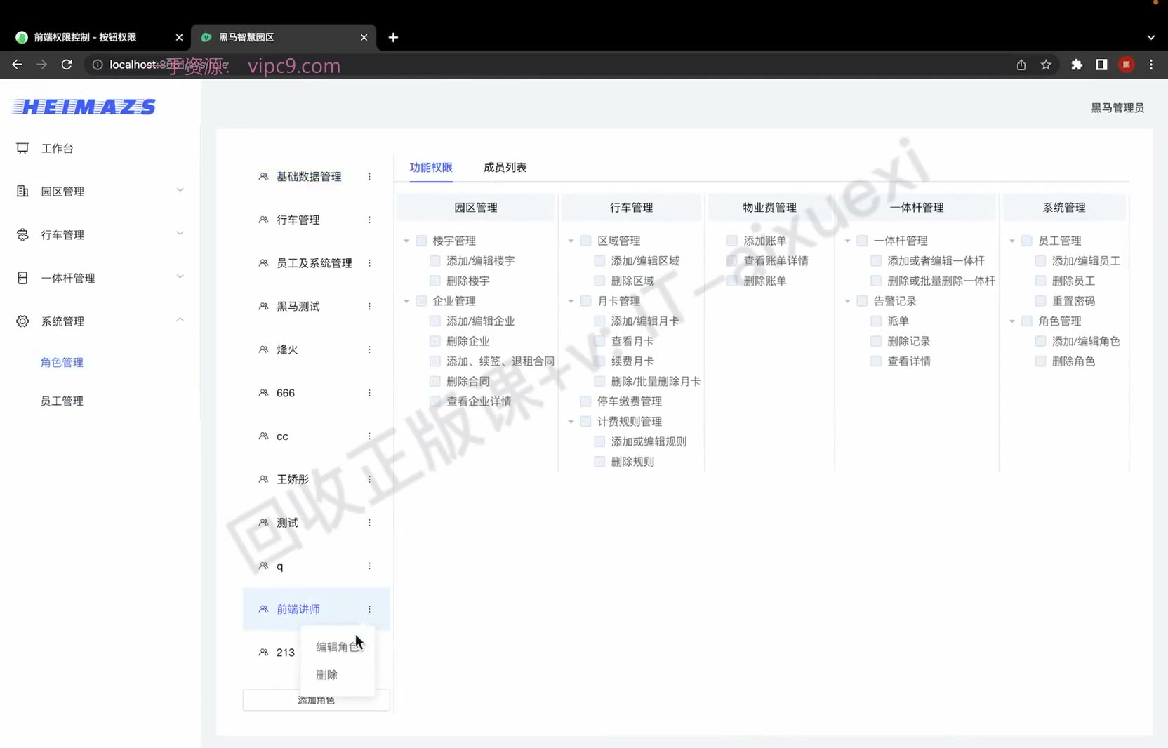Viewport: 1168px width, 748px height.
Task: Open more options for 基础数据管理 role
Action: tap(369, 177)
